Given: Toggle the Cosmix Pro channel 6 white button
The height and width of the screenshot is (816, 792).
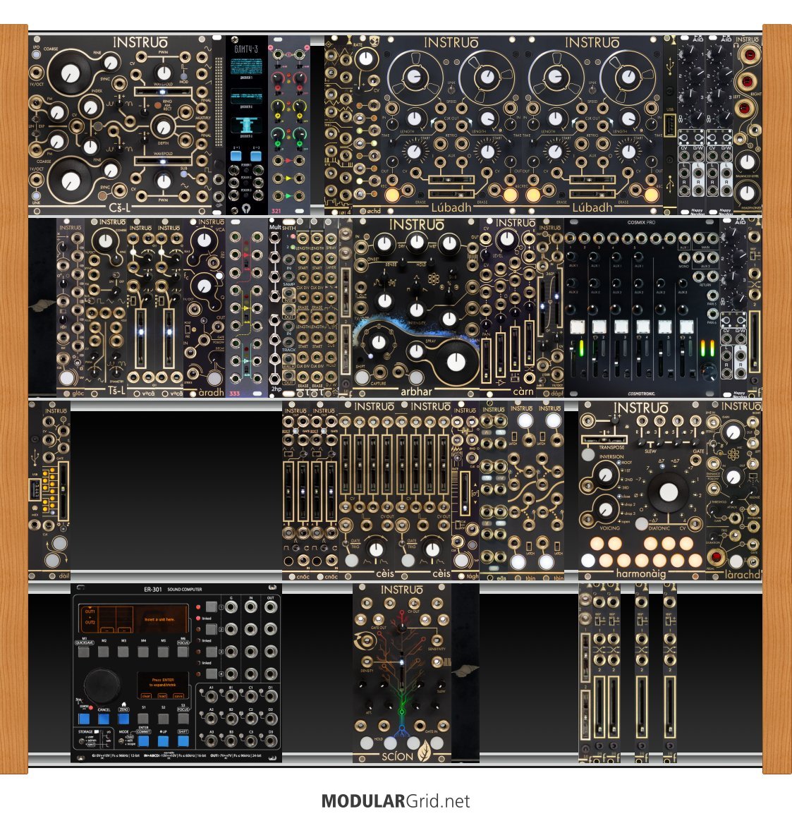Looking at the screenshot, I should tap(687, 327).
